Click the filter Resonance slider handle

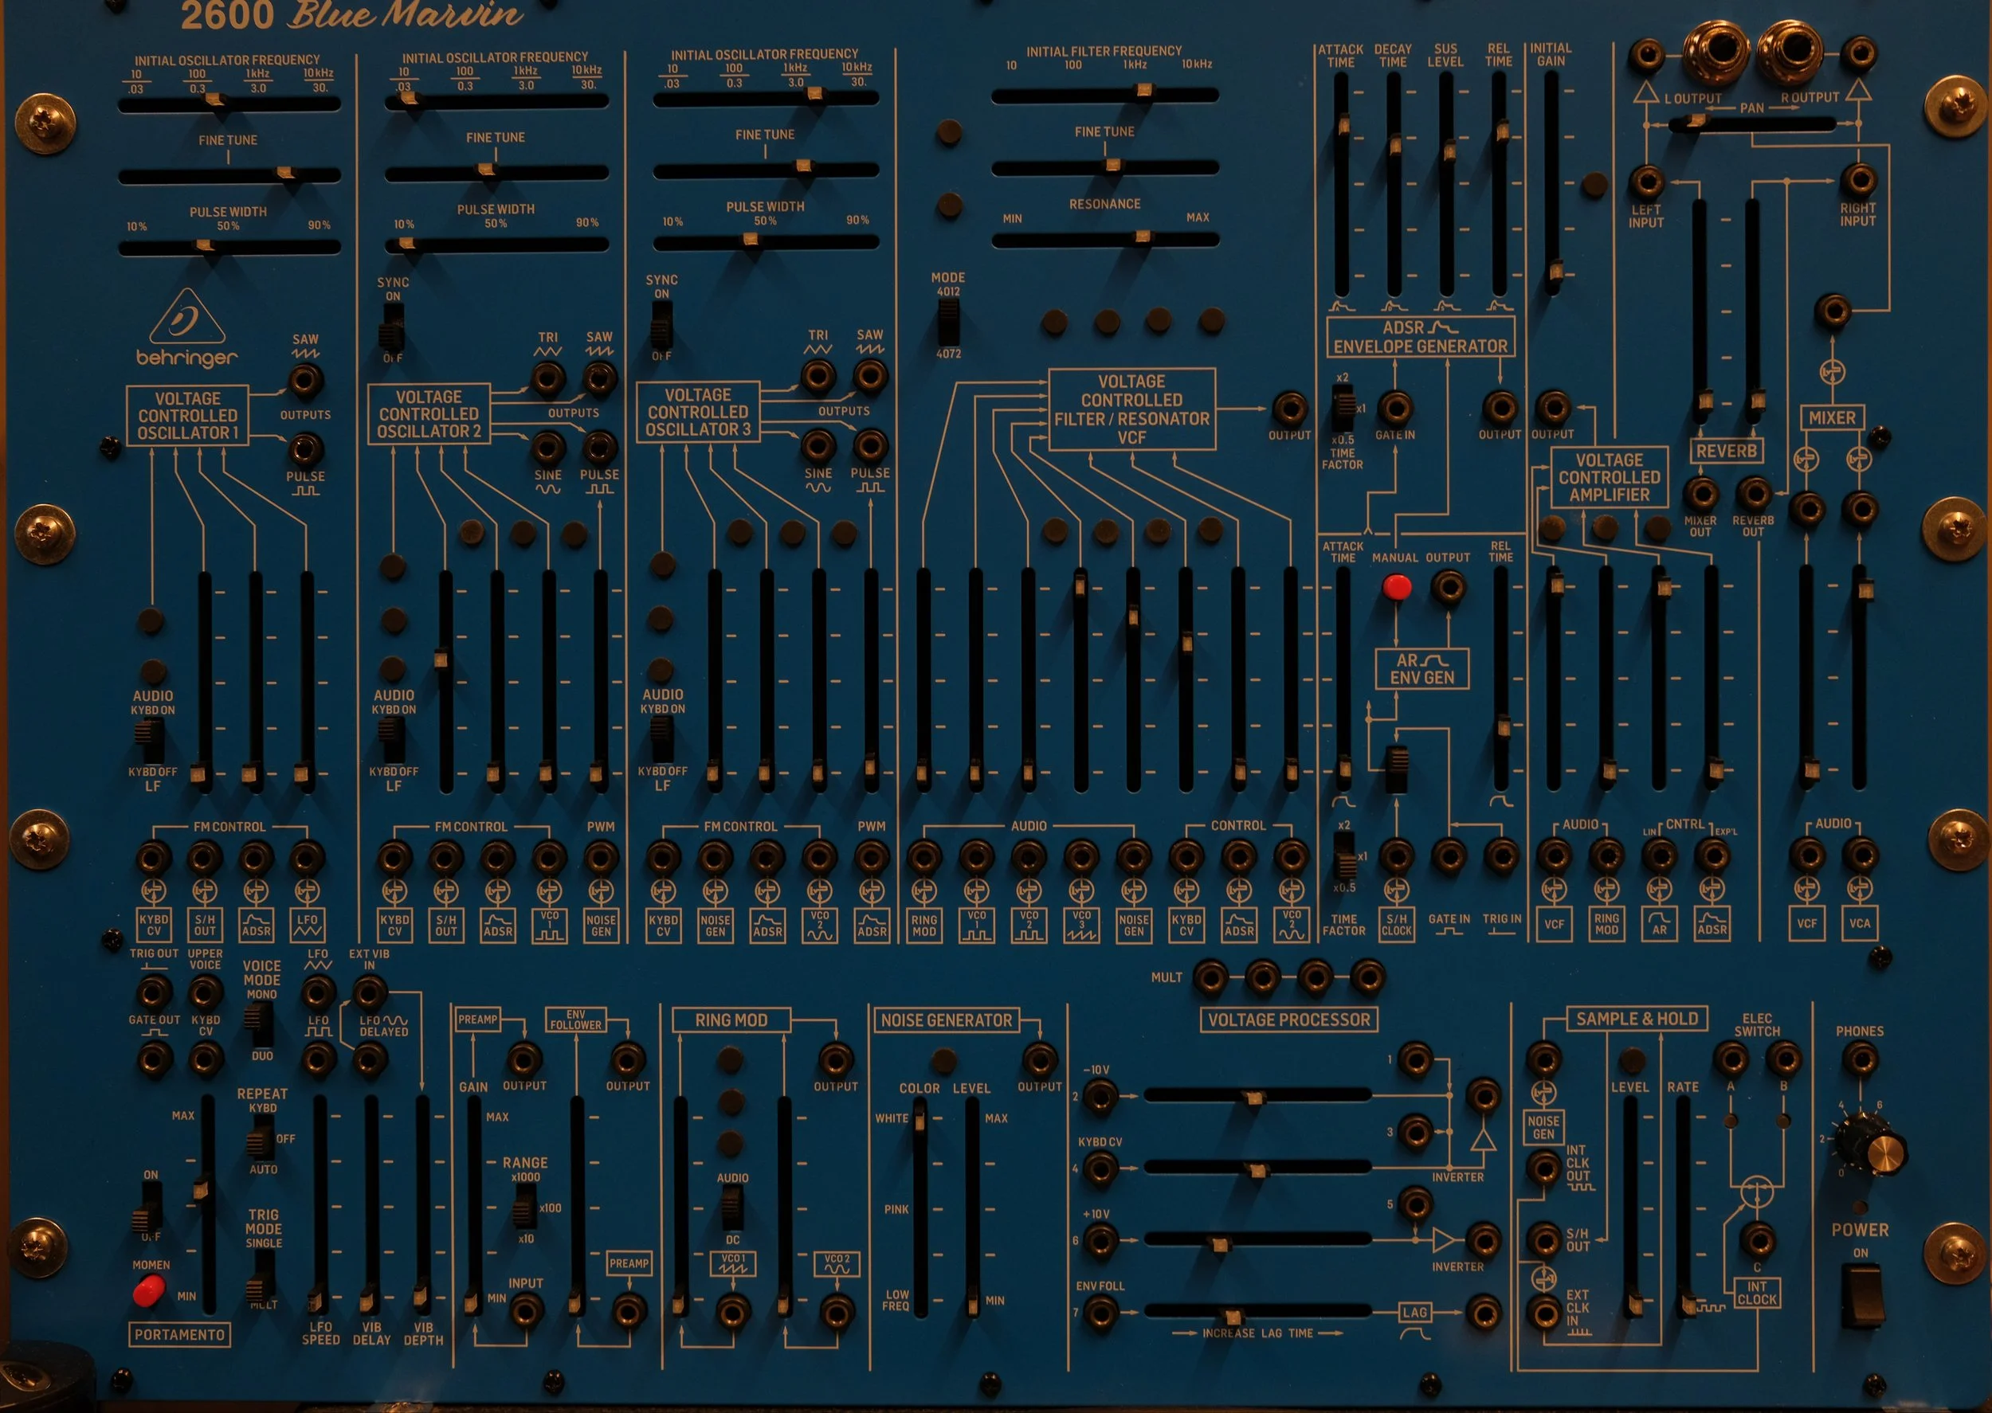1143,237
